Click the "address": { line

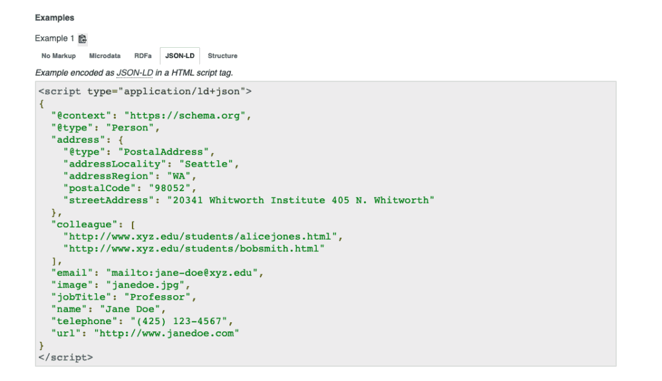pos(87,139)
